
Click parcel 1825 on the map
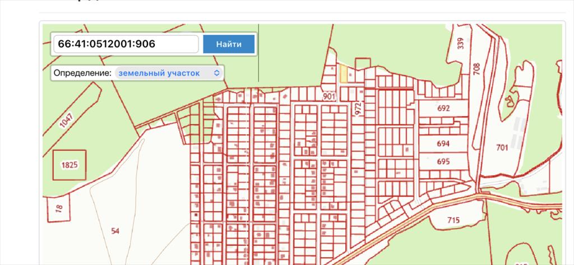[70, 165]
